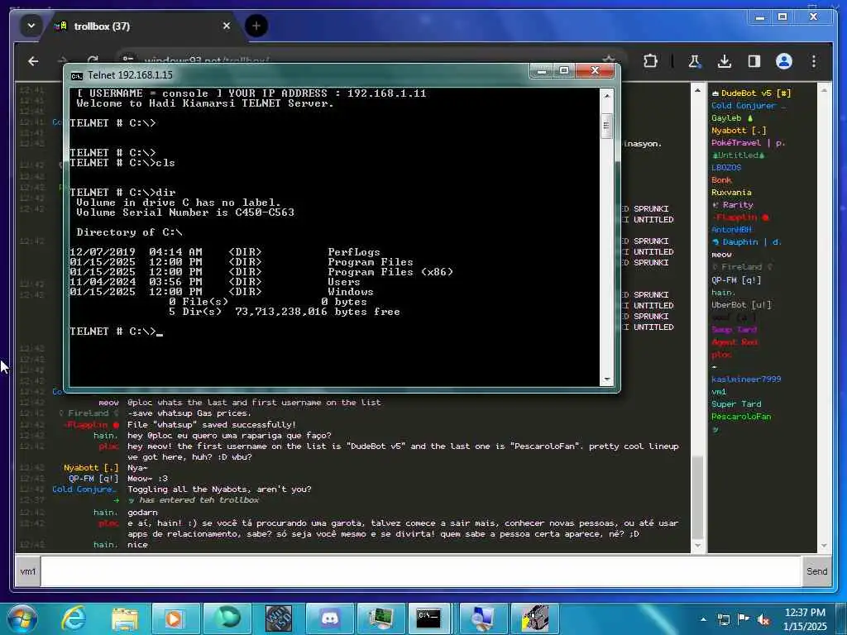The height and width of the screenshot is (635, 847).
Task: Select user "Dauphin | d." in user list
Action: pyautogui.click(x=747, y=242)
